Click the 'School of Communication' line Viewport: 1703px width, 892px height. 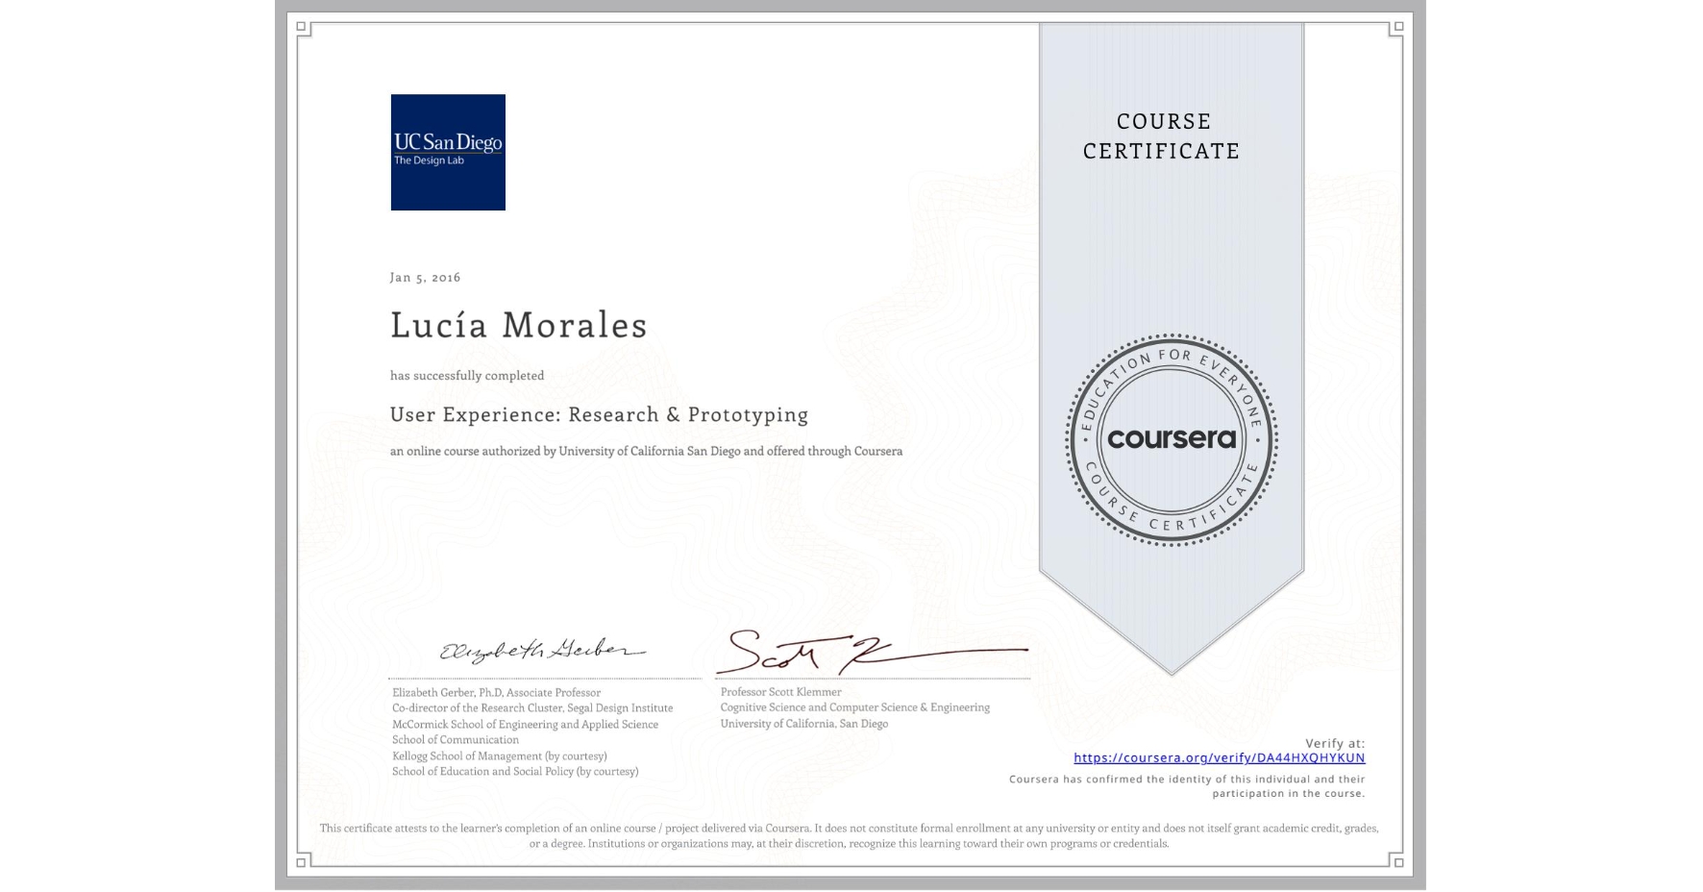pos(456,740)
